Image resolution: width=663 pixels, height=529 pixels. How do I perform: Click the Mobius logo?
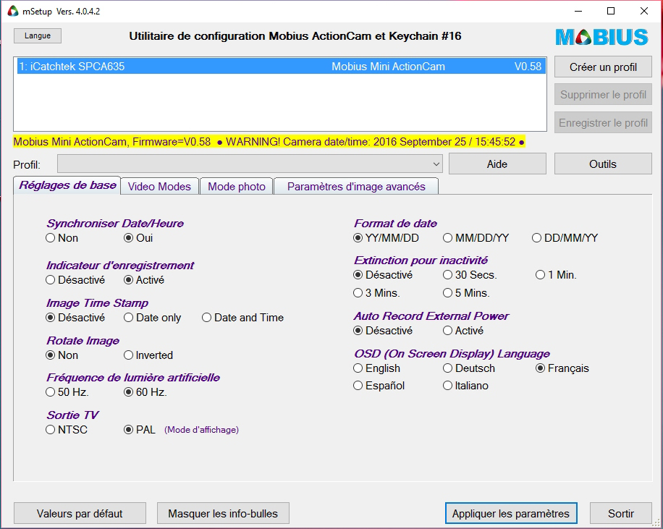pyautogui.click(x=601, y=37)
